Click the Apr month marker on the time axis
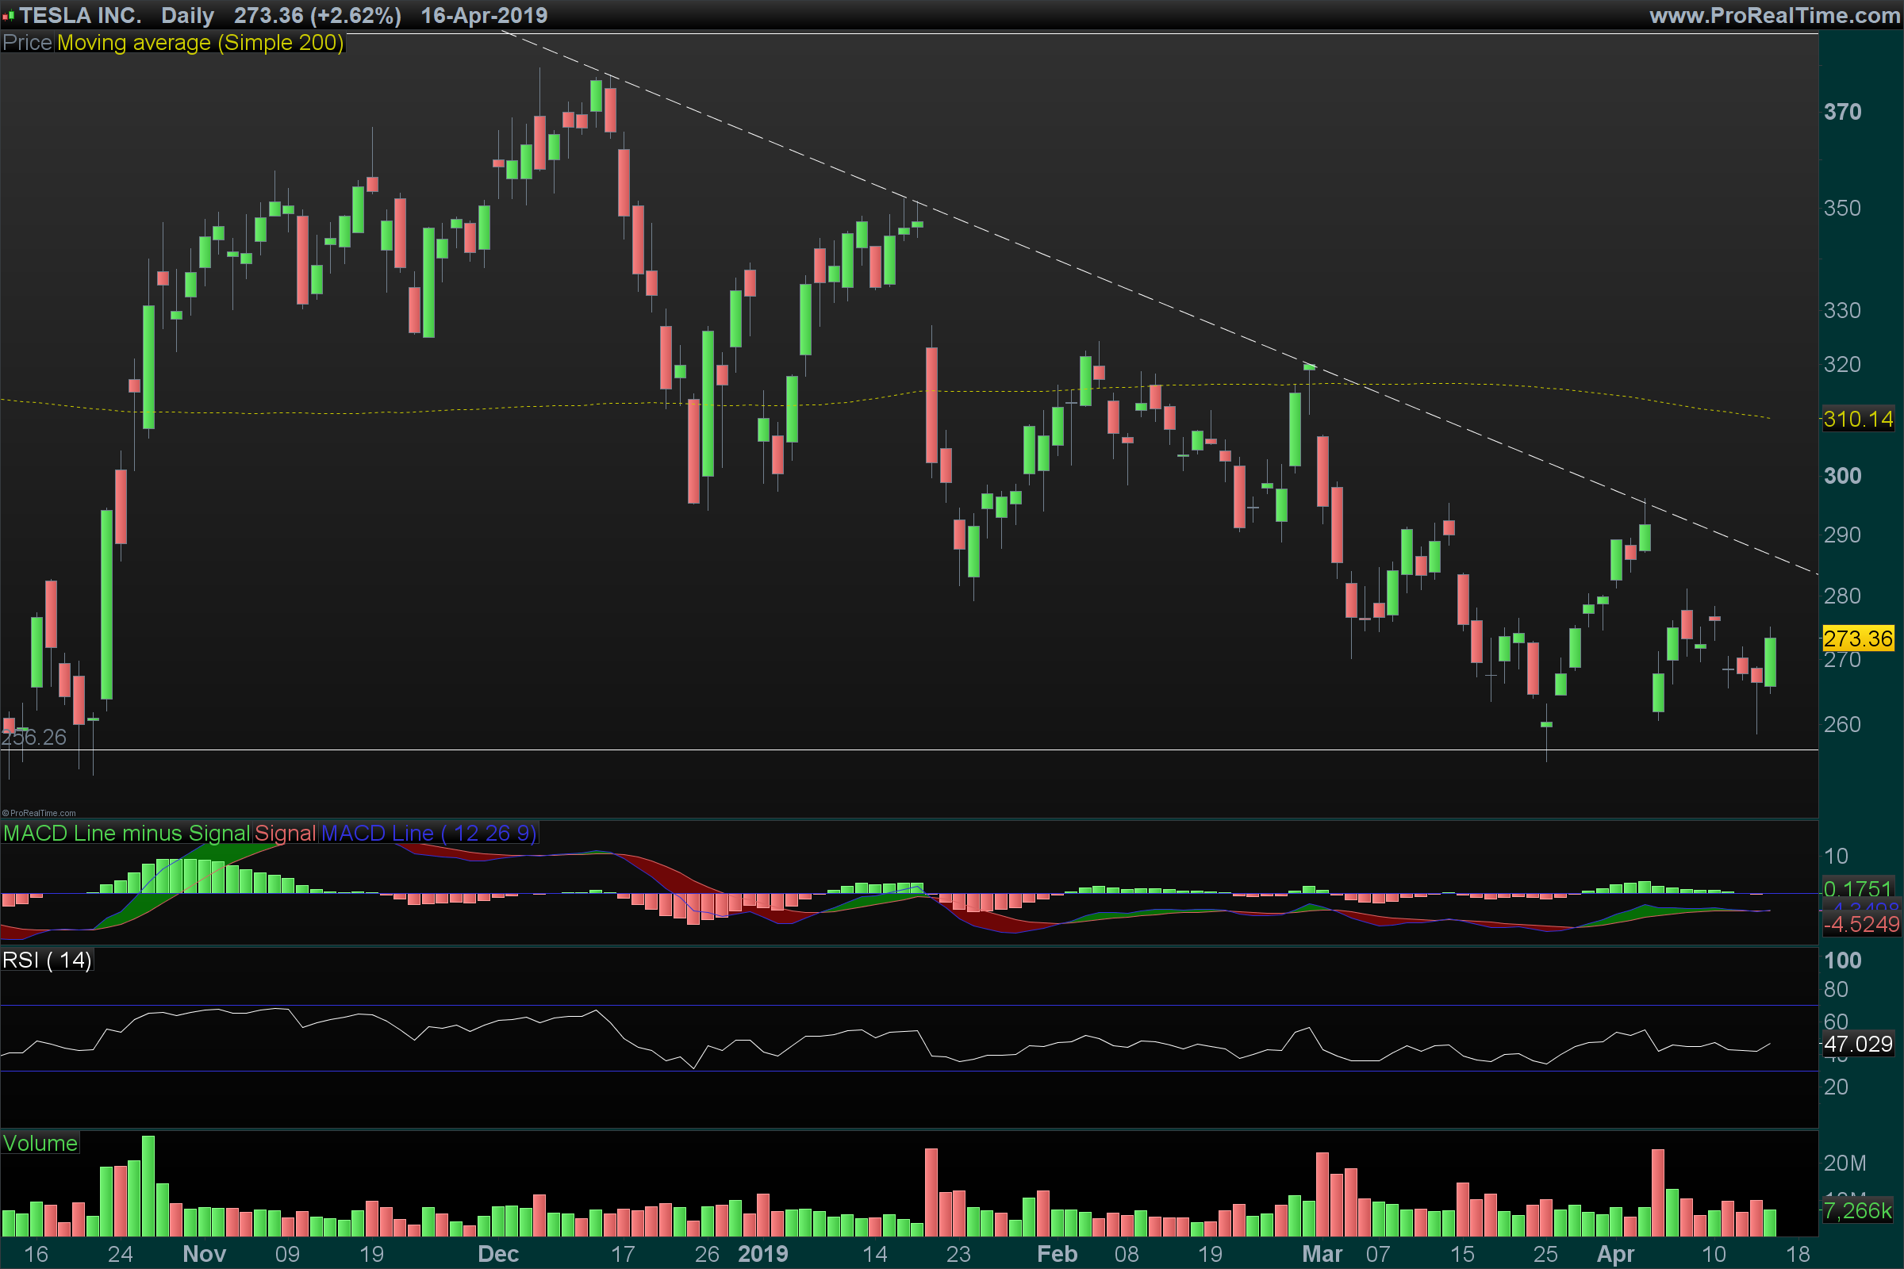Image resolution: width=1904 pixels, height=1269 pixels. tap(1615, 1254)
